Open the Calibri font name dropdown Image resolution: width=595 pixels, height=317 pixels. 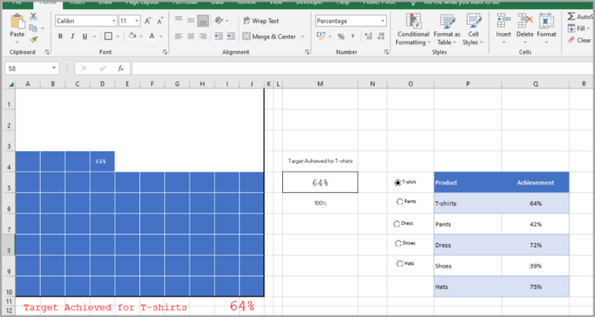pyautogui.click(x=114, y=21)
